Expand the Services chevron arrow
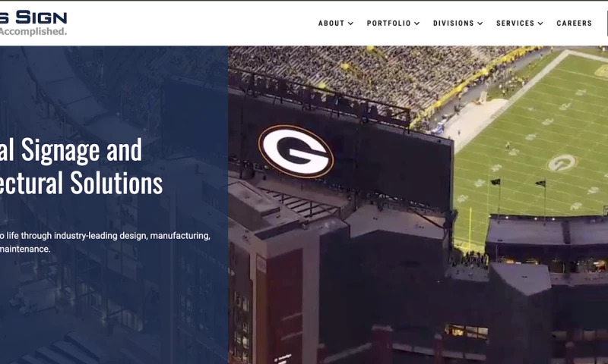Viewport: 608px width, 364px height. 540,24
